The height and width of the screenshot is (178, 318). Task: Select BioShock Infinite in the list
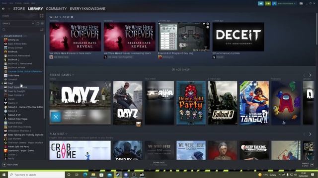[x=16, y=68]
